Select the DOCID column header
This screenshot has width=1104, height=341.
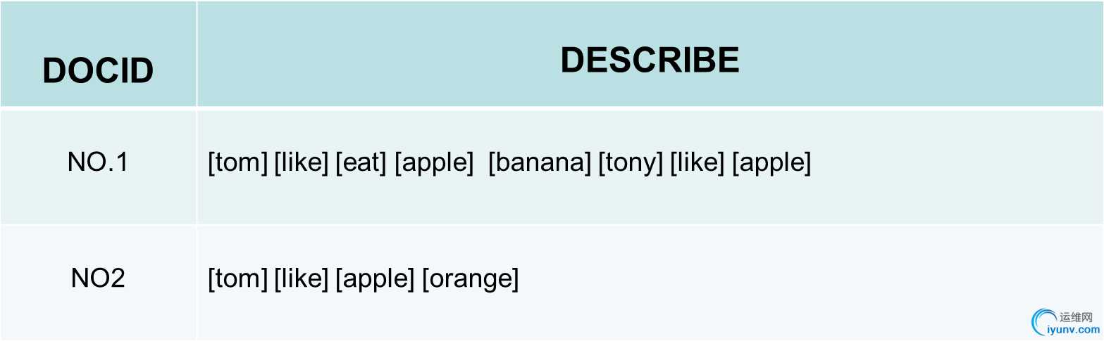[x=98, y=70]
